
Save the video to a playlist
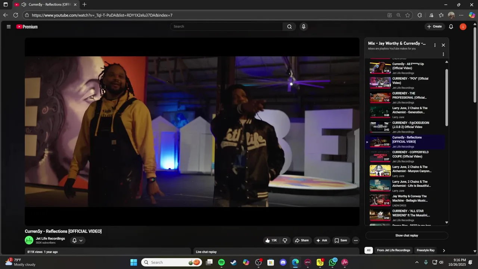coord(341,240)
